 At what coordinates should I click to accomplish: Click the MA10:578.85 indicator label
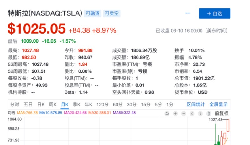51,113
